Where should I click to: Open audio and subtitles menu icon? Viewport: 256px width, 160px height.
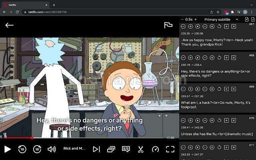coord(126,149)
